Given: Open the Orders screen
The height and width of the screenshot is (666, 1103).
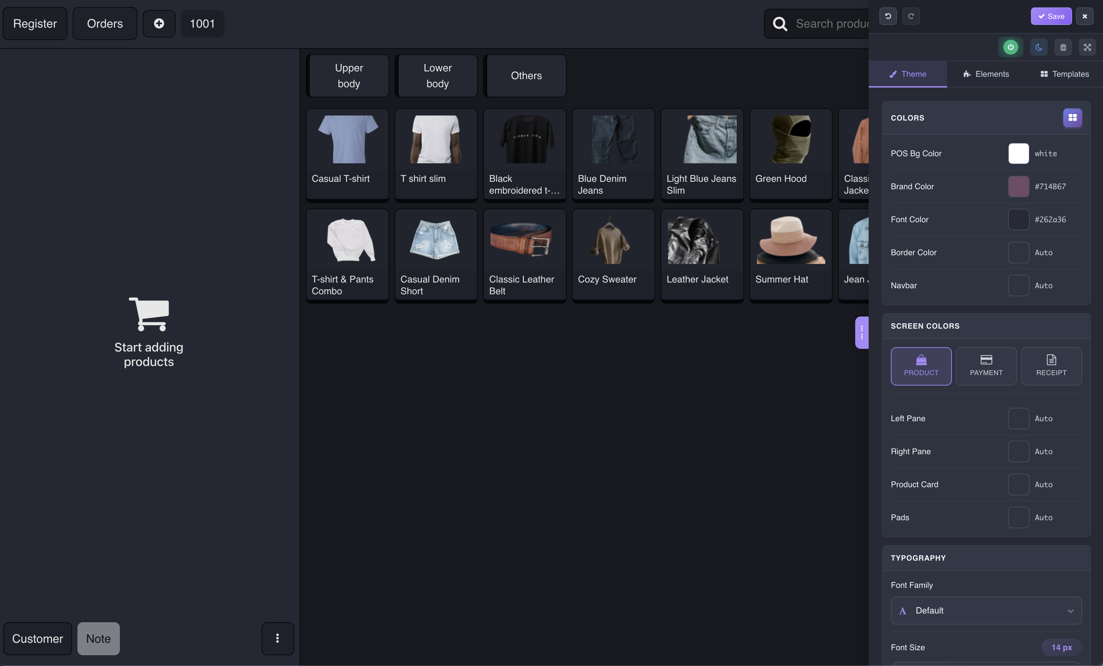Looking at the screenshot, I should tap(105, 23).
